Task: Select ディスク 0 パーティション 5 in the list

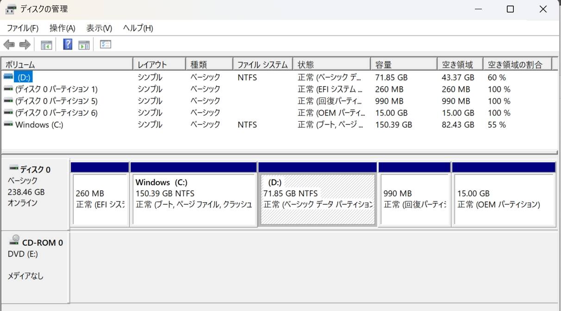Action: click(56, 101)
